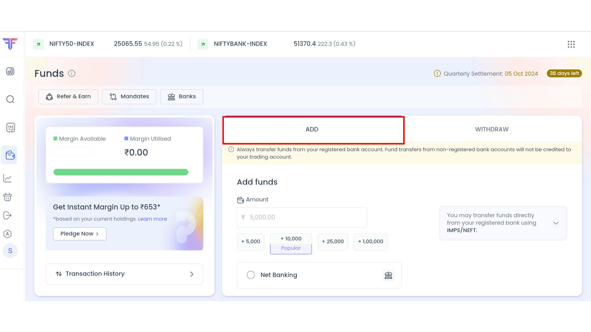Image resolution: width=591 pixels, height=332 pixels.
Task: Select the ADD tab
Action: pos(312,129)
